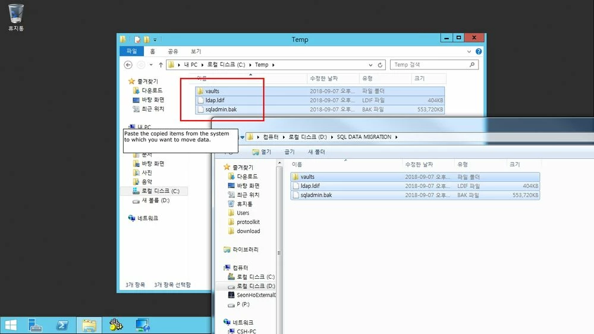This screenshot has width=594, height=334.
Task: Open the 공유 ribbon tab
Action: pos(173,51)
